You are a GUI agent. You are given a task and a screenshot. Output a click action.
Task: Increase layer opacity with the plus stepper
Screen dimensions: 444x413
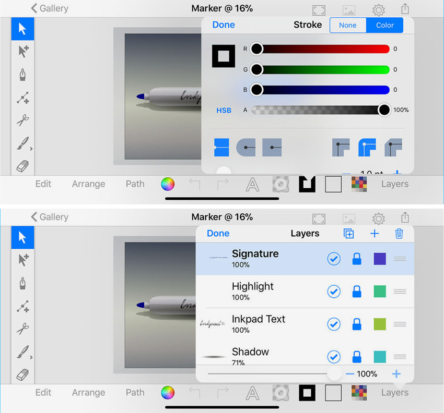(396, 374)
